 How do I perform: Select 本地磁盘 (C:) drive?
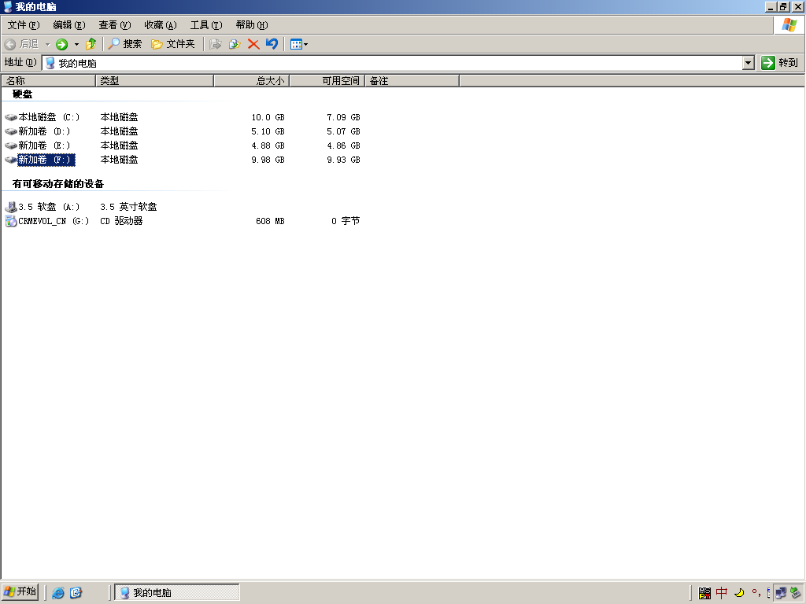49,117
